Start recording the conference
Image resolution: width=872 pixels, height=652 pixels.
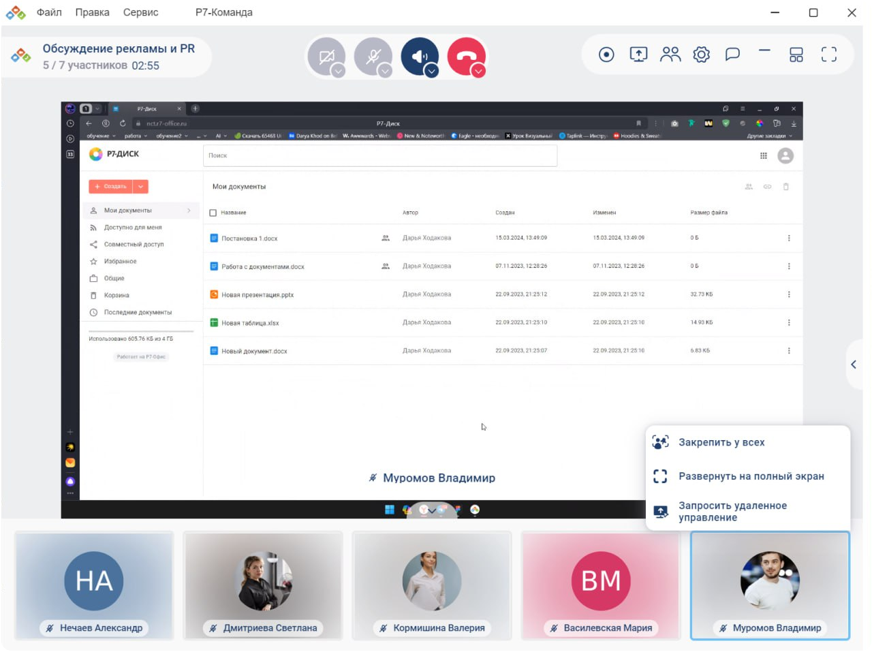[606, 55]
